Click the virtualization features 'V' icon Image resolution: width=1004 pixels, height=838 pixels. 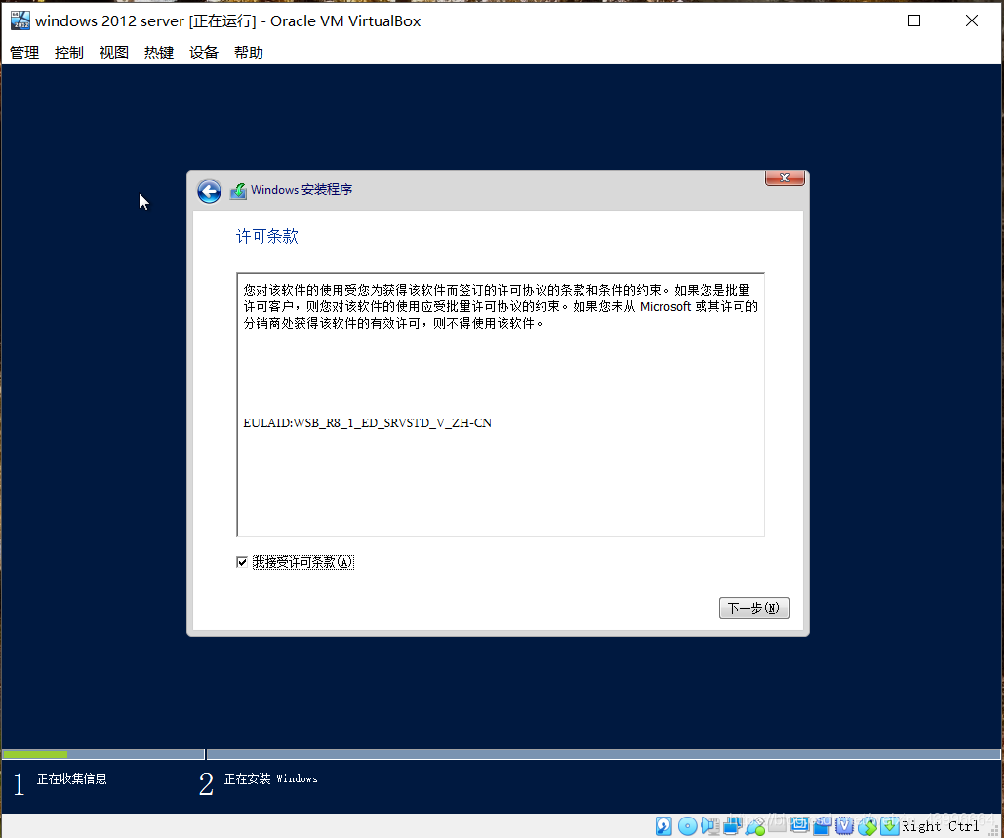click(x=844, y=826)
